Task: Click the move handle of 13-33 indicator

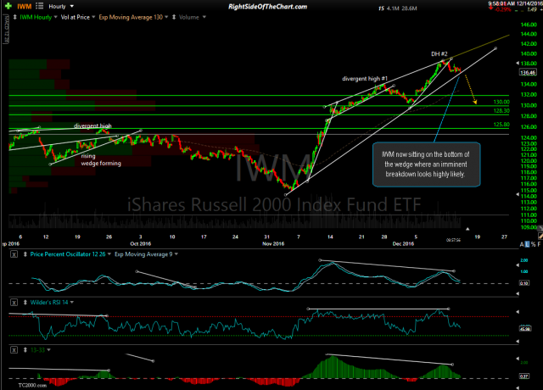Action: point(25,350)
